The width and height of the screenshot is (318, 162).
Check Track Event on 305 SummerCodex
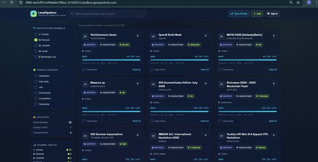152,121
